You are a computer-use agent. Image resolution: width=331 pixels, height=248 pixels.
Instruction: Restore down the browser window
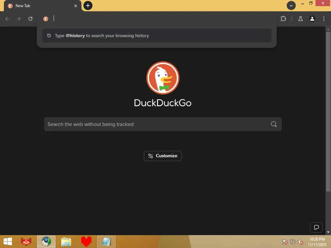311,3
